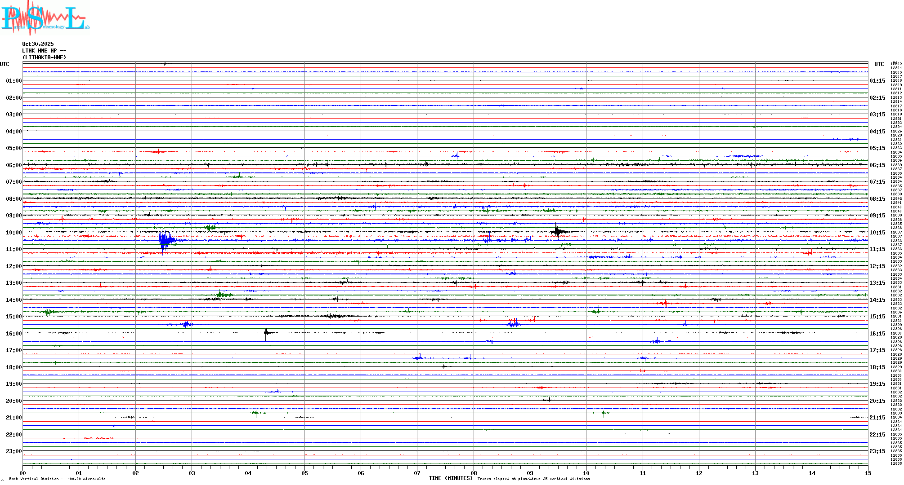
Task: Click the black event spike on 10:00 trace
Action: pyautogui.click(x=557, y=232)
